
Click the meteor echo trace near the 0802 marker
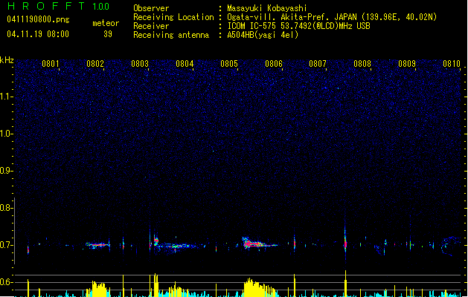pyautogui.click(x=98, y=245)
